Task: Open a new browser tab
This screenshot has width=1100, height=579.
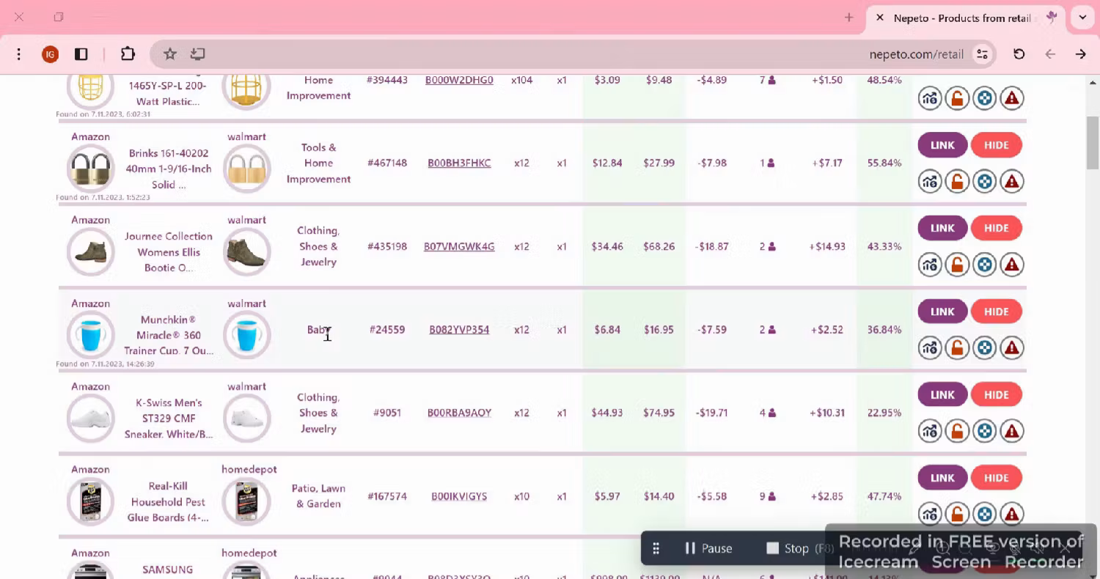Action: pyautogui.click(x=848, y=18)
